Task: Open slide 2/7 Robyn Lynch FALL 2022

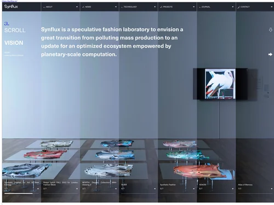Action: coord(60,183)
